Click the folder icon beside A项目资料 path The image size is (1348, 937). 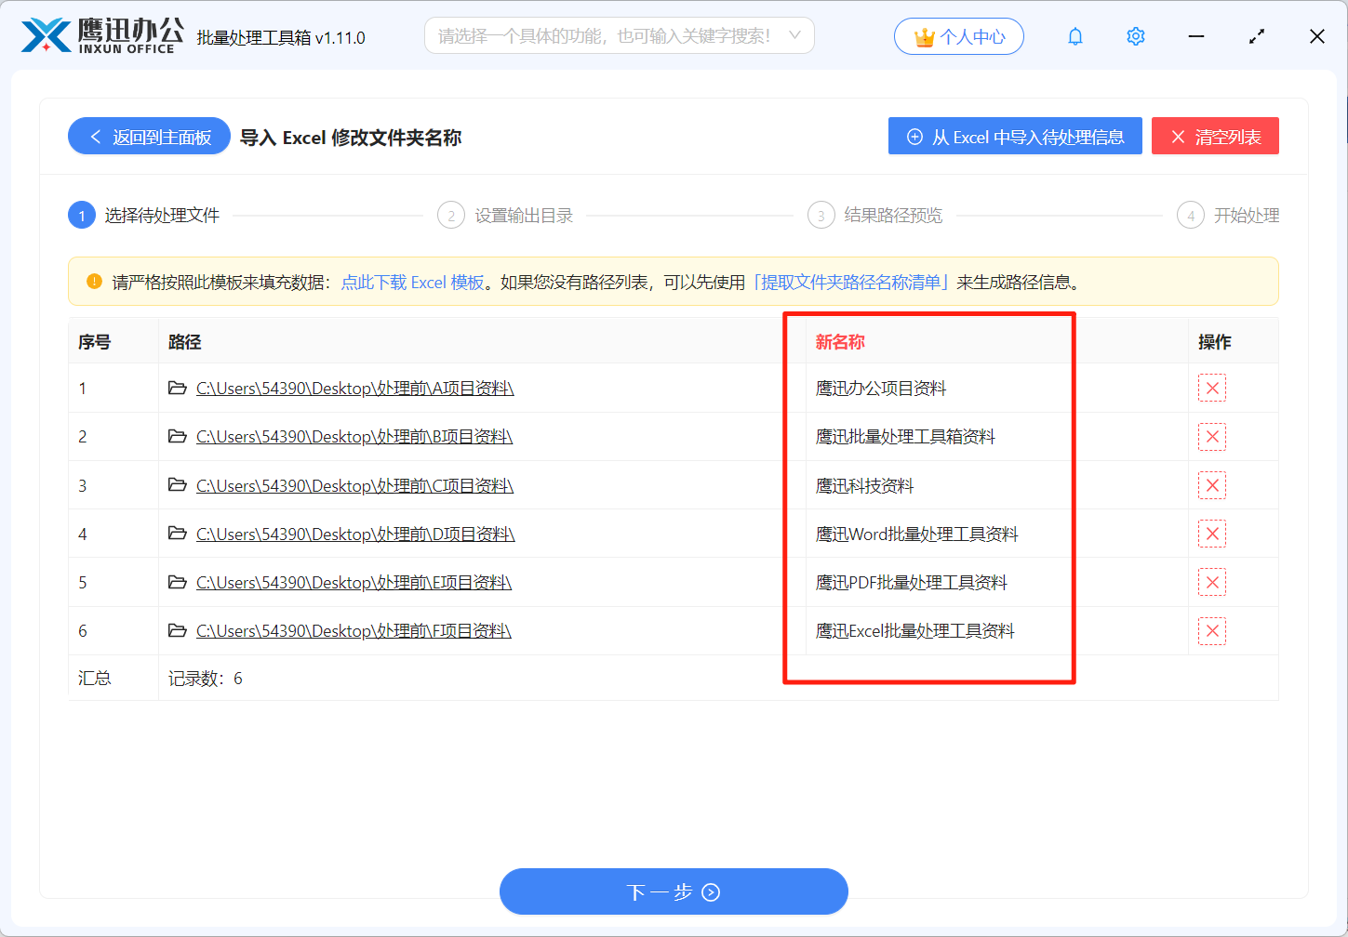[x=177, y=388]
